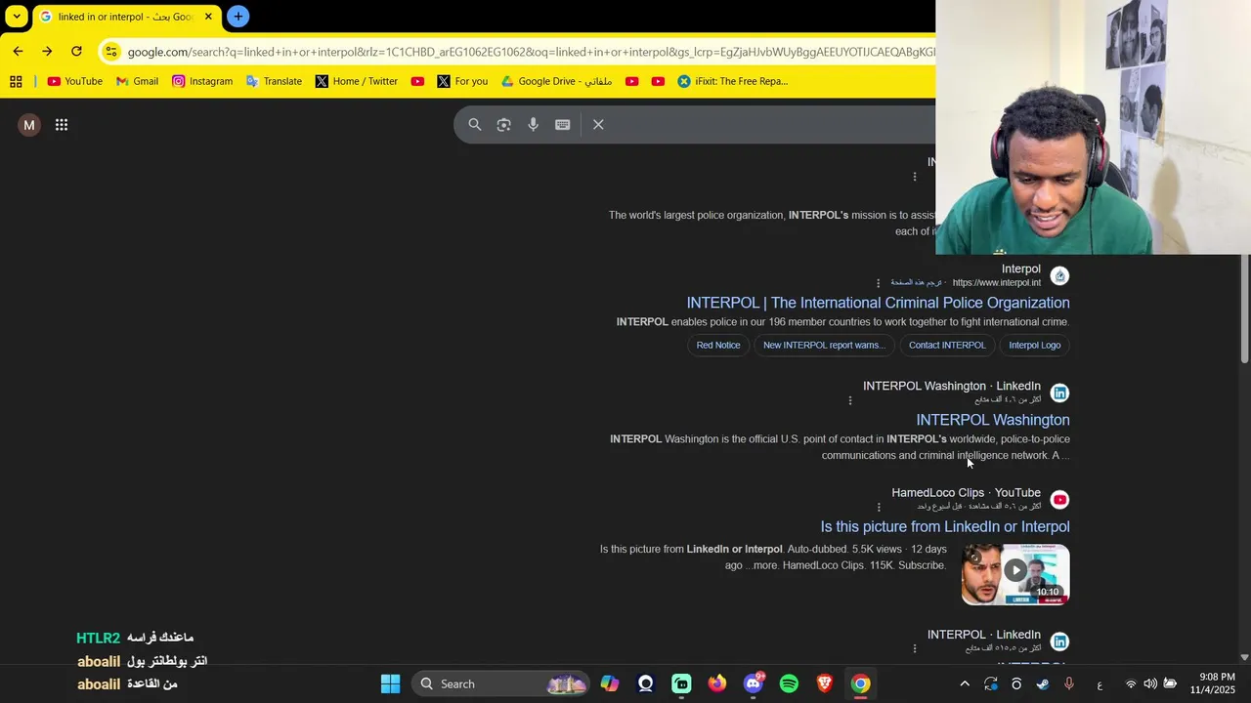Open the Google apps grid launcher
This screenshot has height=703, width=1251.
click(x=62, y=125)
